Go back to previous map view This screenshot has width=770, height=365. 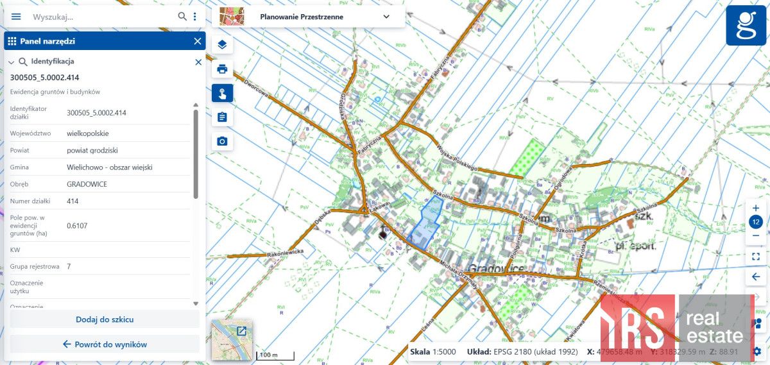pyautogui.click(x=756, y=277)
